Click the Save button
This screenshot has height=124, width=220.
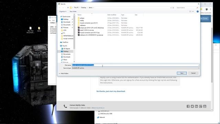pos(182,73)
